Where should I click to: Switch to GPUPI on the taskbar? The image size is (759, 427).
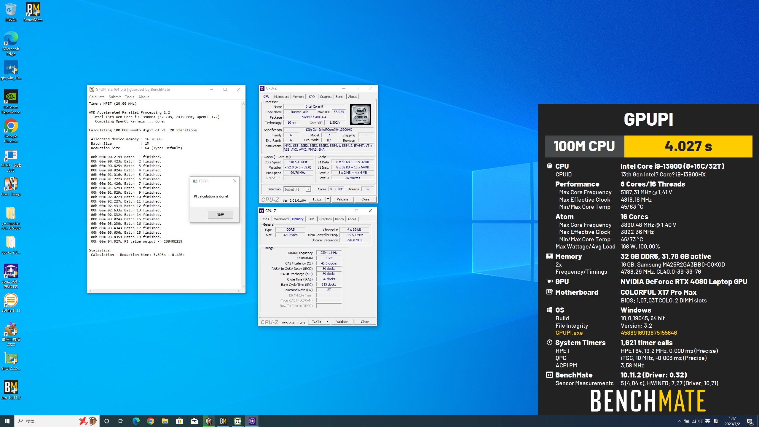(x=238, y=421)
